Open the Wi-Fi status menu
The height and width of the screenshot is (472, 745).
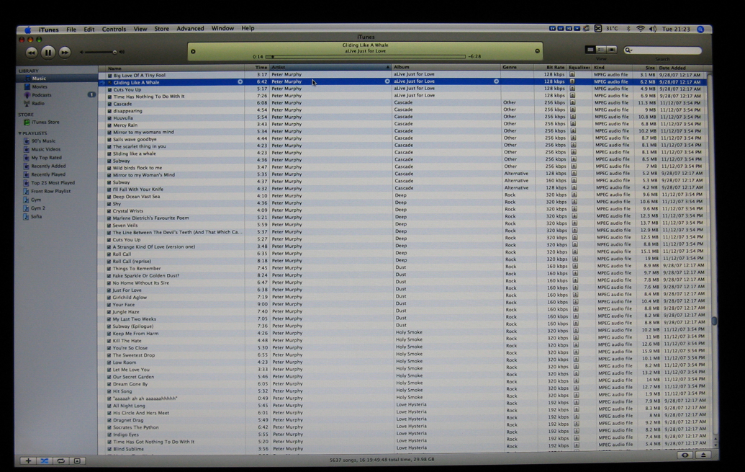pos(641,29)
